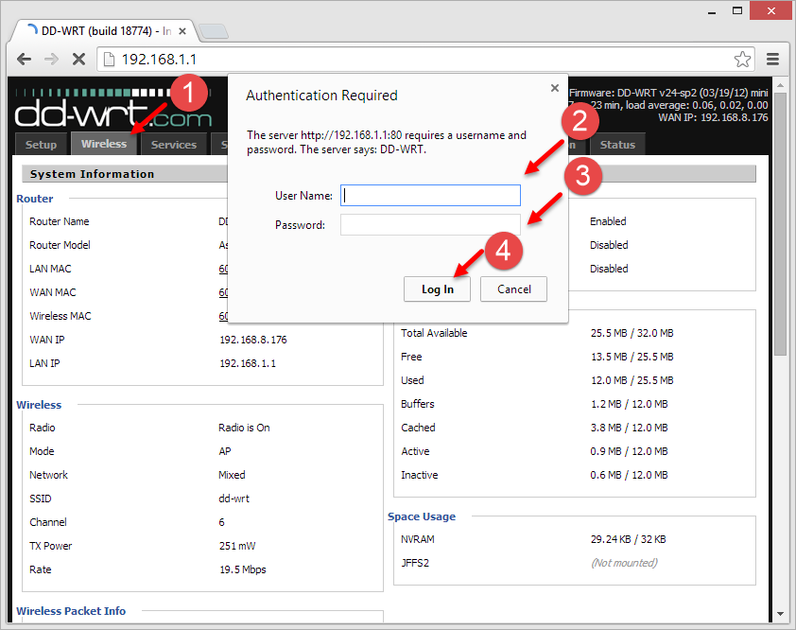Viewport: 796px width, 630px height.
Task: Click Cached value 3.8 MB / 12.0 MB
Action: click(x=629, y=428)
